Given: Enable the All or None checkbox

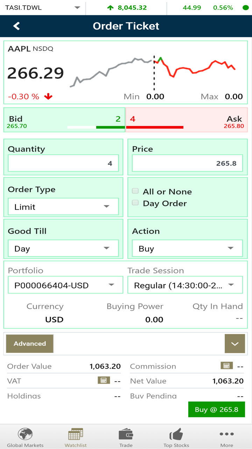Looking at the screenshot, I should (135, 191).
